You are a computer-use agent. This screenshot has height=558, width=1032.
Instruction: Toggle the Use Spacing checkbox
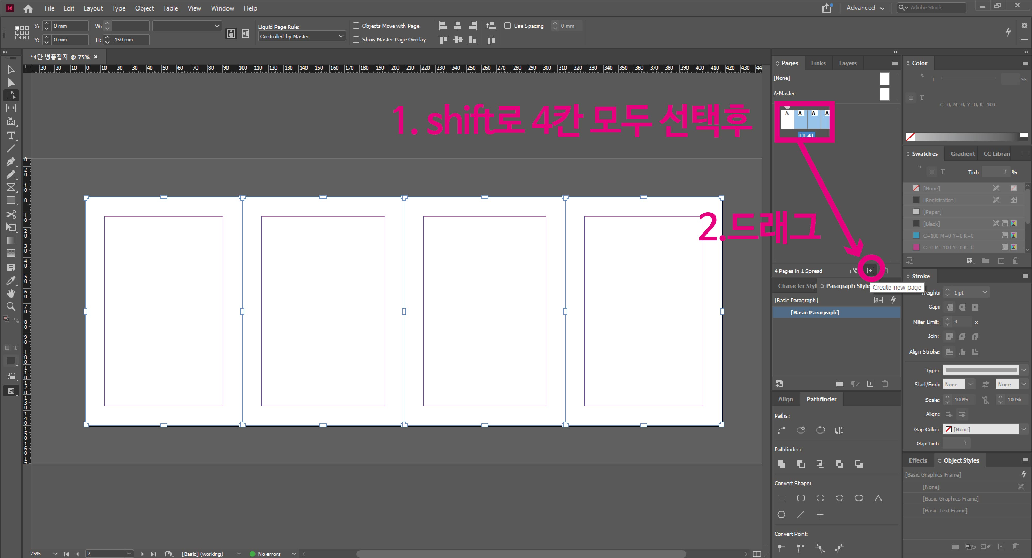pyautogui.click(x=507, y=26)
